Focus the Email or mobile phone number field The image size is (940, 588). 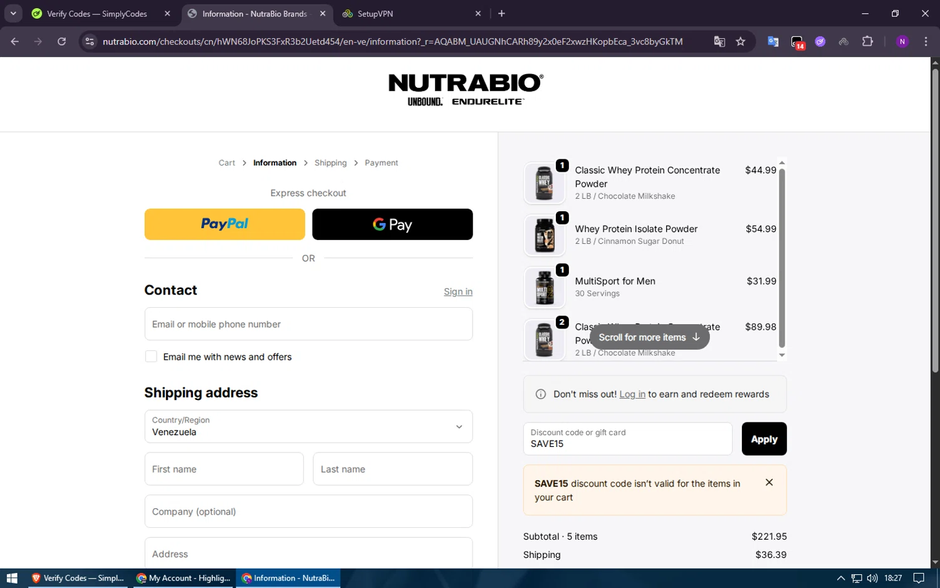click(x=308, y=324)
